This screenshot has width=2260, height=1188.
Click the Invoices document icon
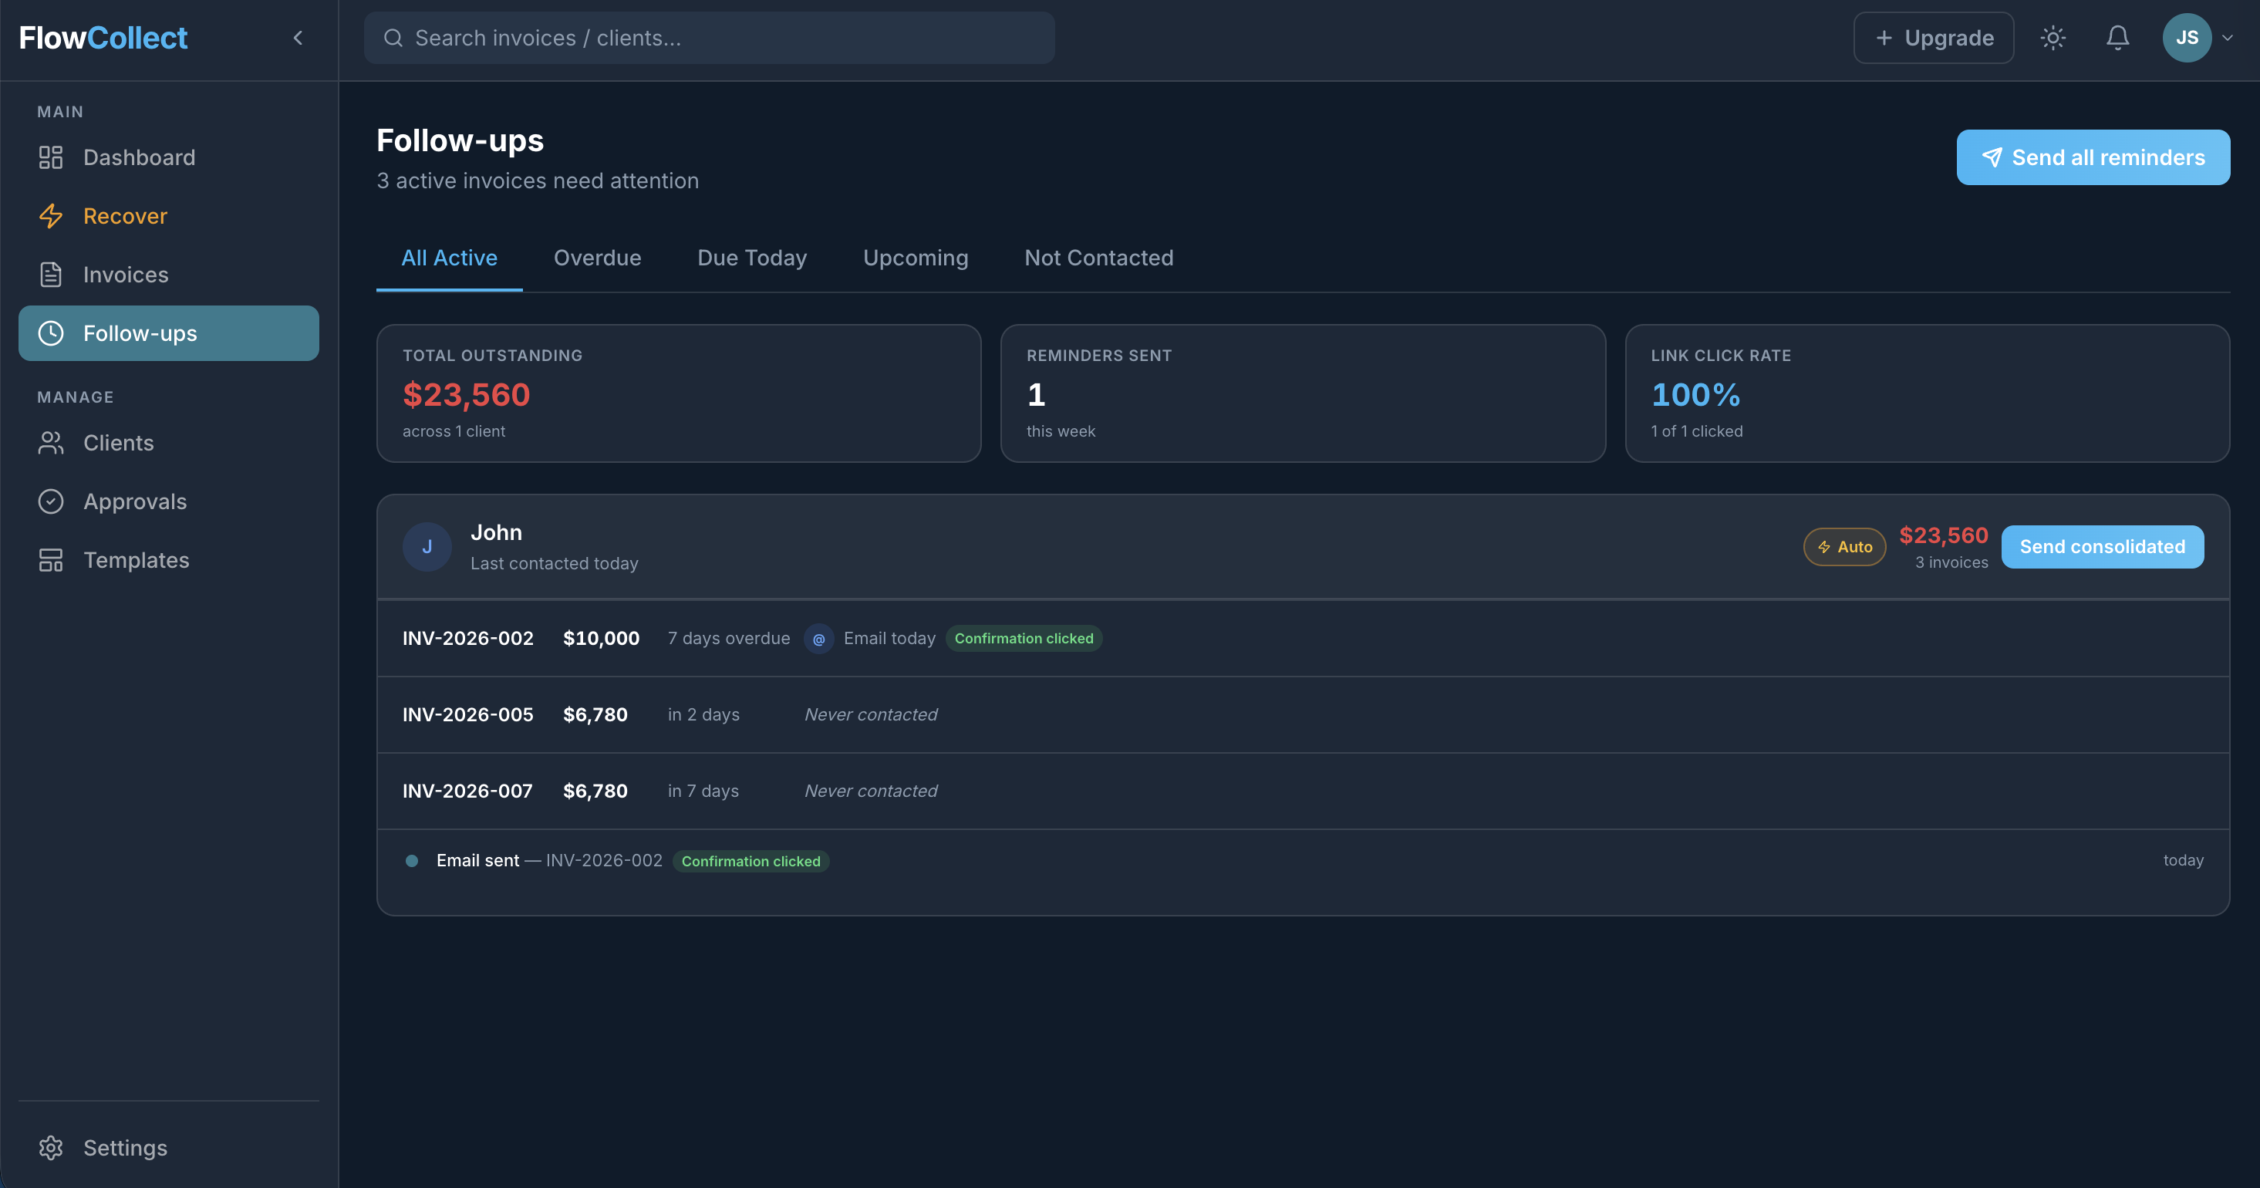pos(51,275)
